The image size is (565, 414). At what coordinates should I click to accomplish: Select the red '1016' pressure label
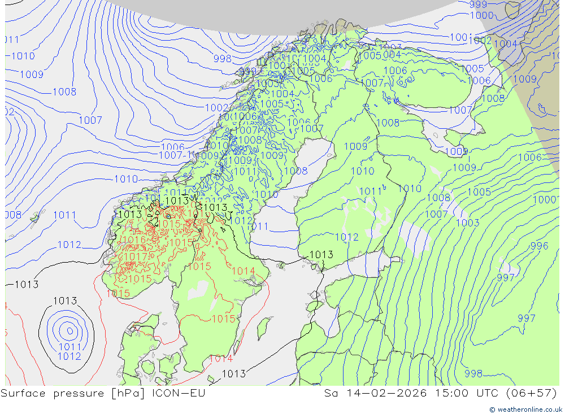tap(134, 239)
